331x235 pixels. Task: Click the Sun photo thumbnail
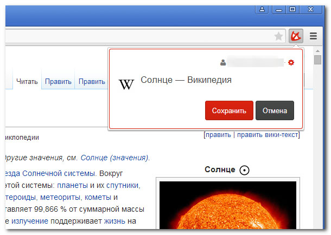pos(228,205)
